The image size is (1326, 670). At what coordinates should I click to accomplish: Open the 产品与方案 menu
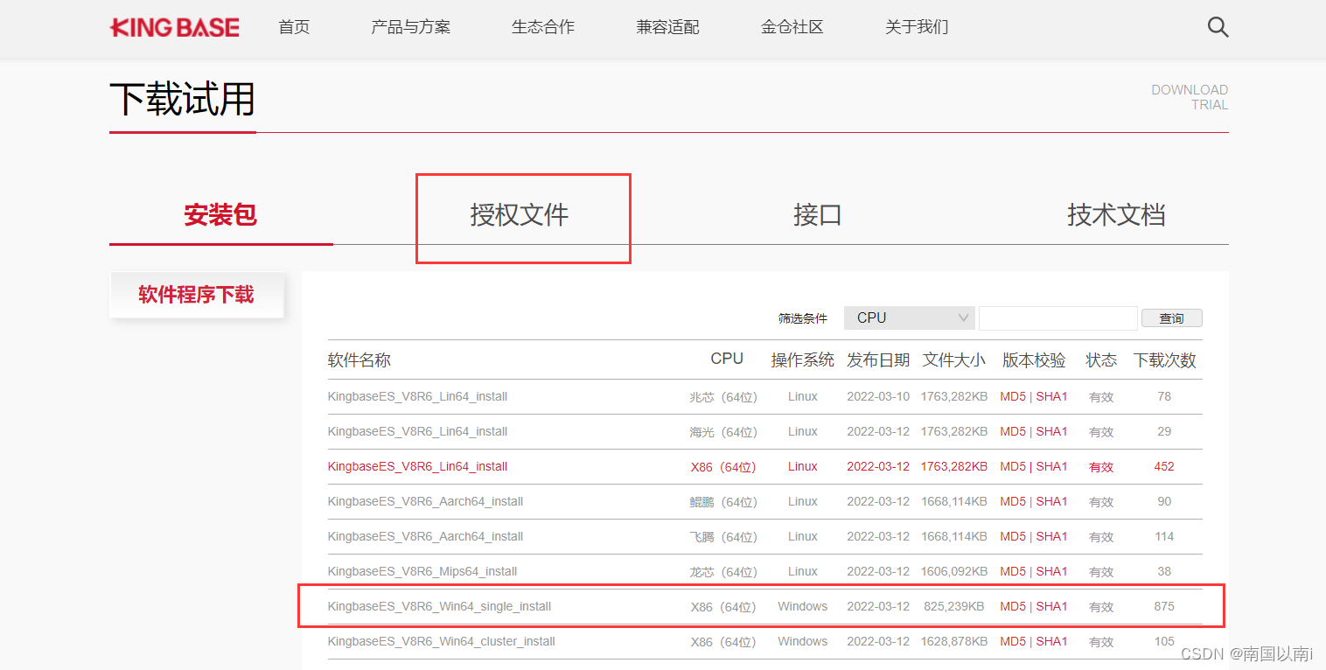click(411, 27)
